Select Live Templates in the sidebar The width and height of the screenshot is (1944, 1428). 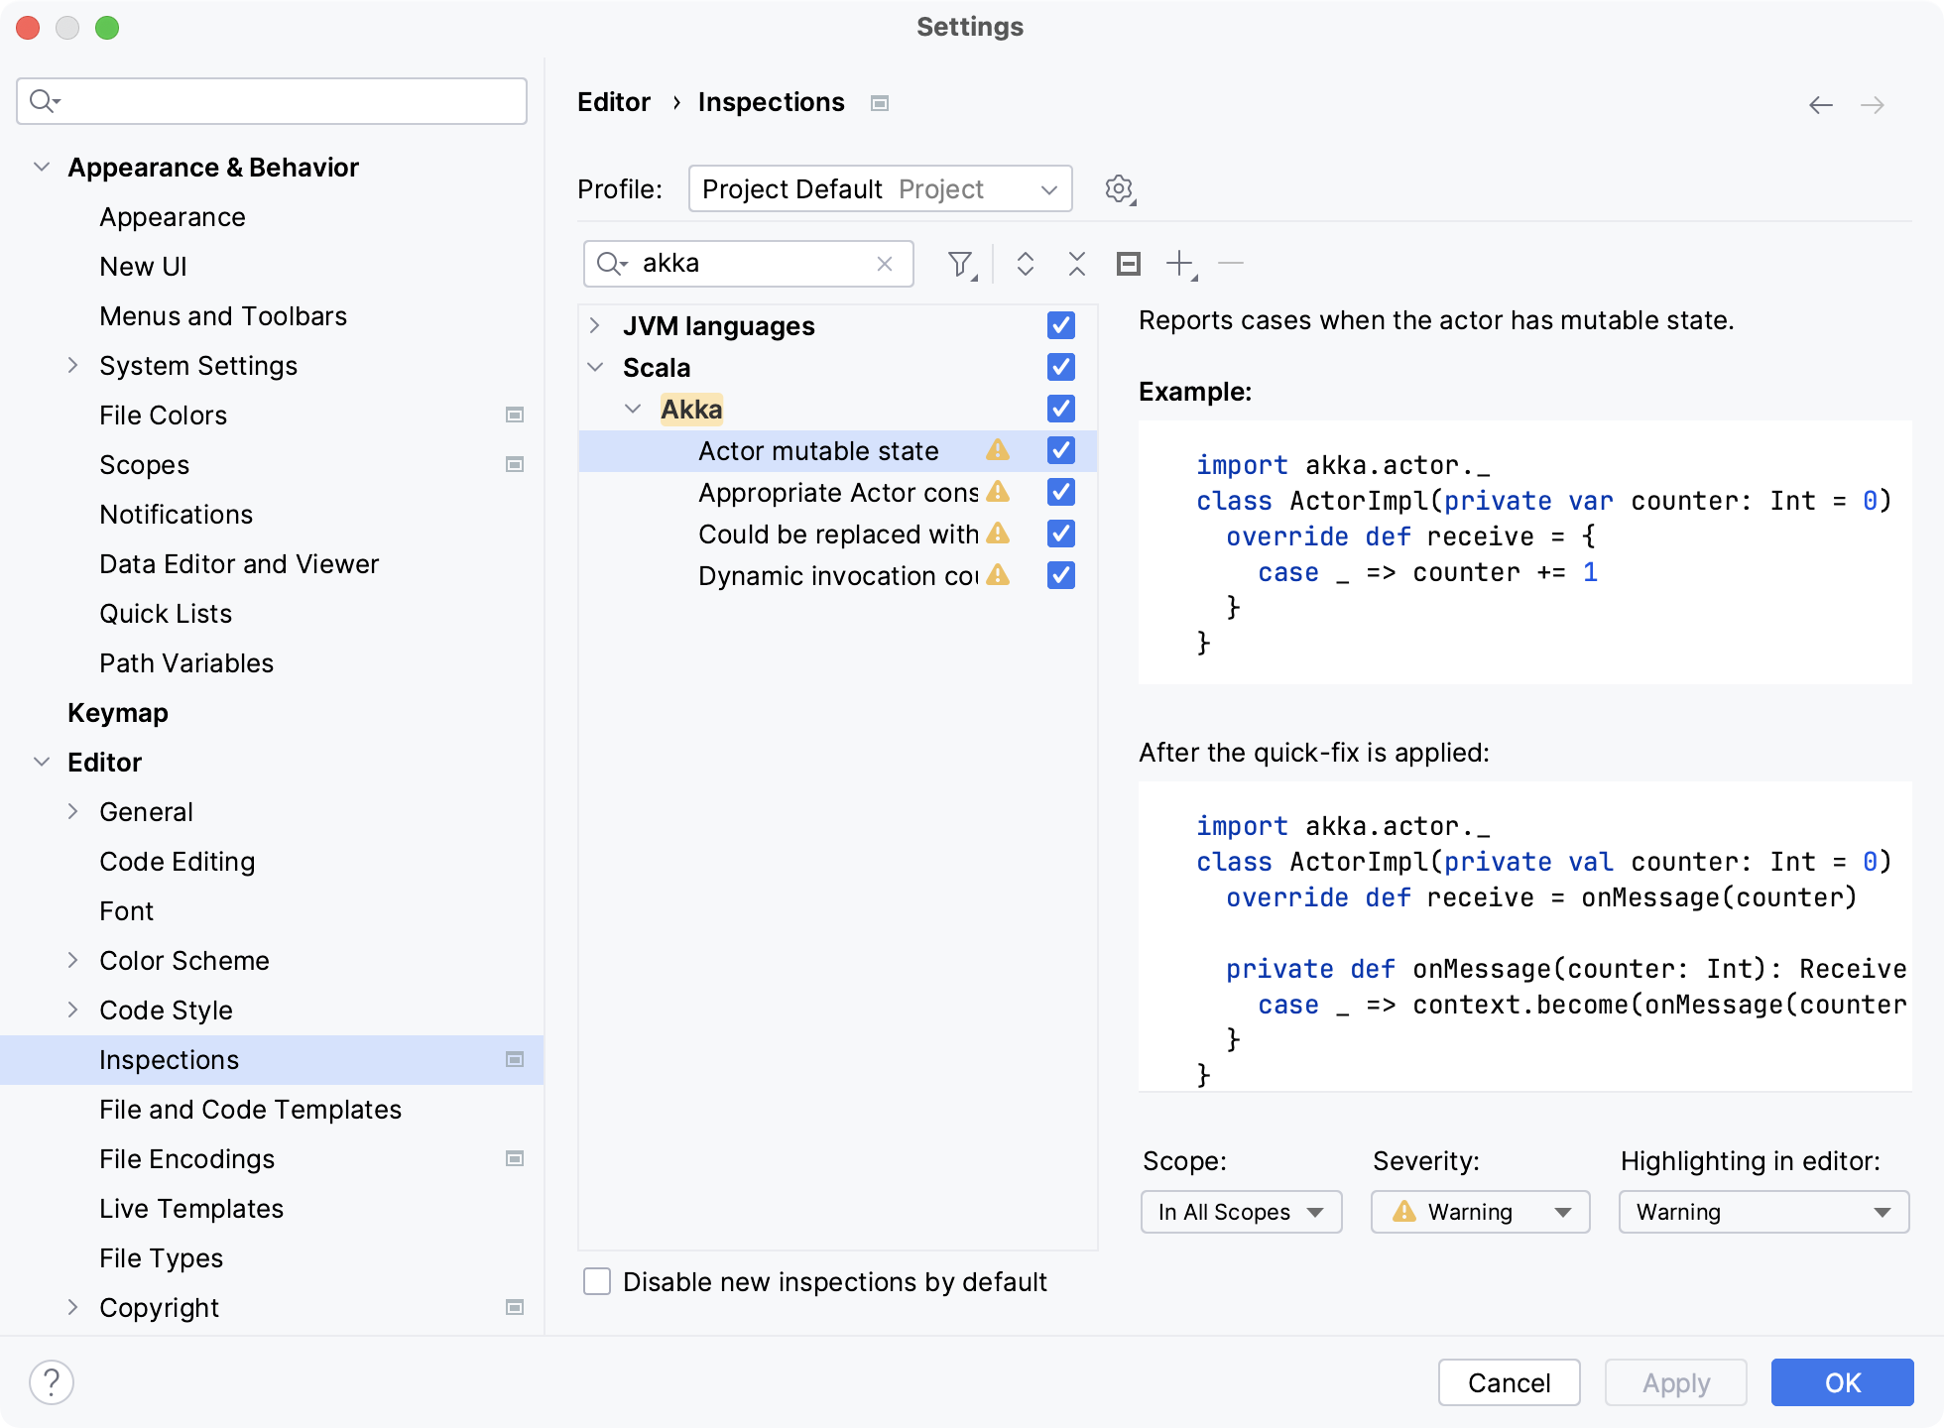191,1209
